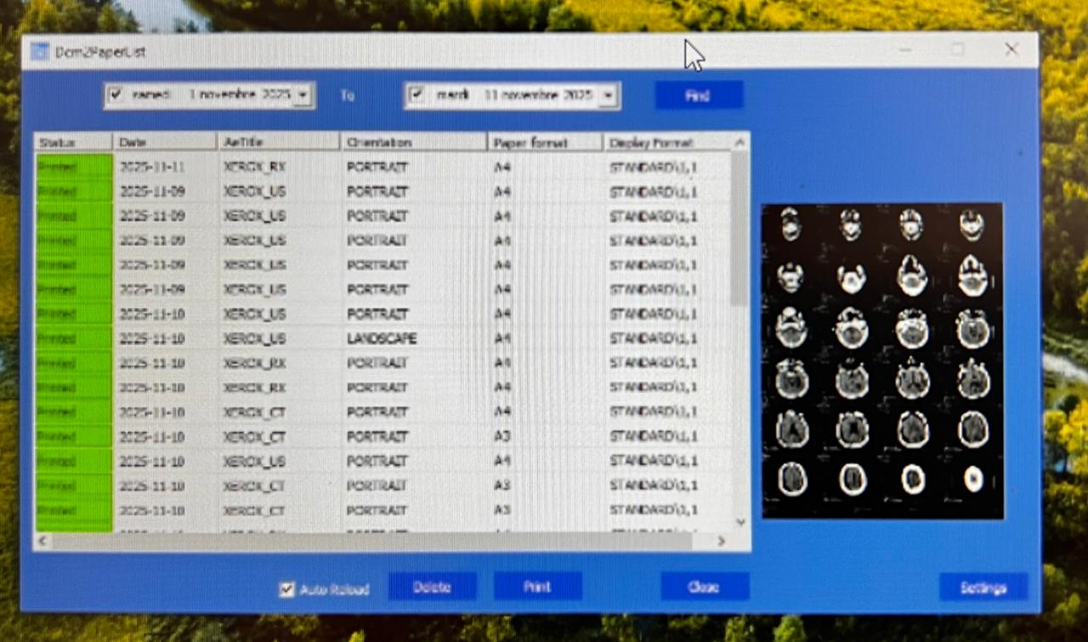1088x642 pixels.
Task: Toggle the end date checkbox
Action: pyautogui.click(x=416, y=94)
